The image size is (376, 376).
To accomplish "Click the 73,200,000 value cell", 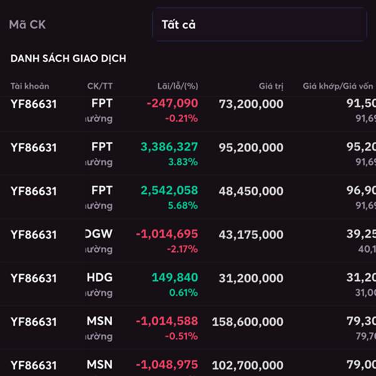I will 251,104.
